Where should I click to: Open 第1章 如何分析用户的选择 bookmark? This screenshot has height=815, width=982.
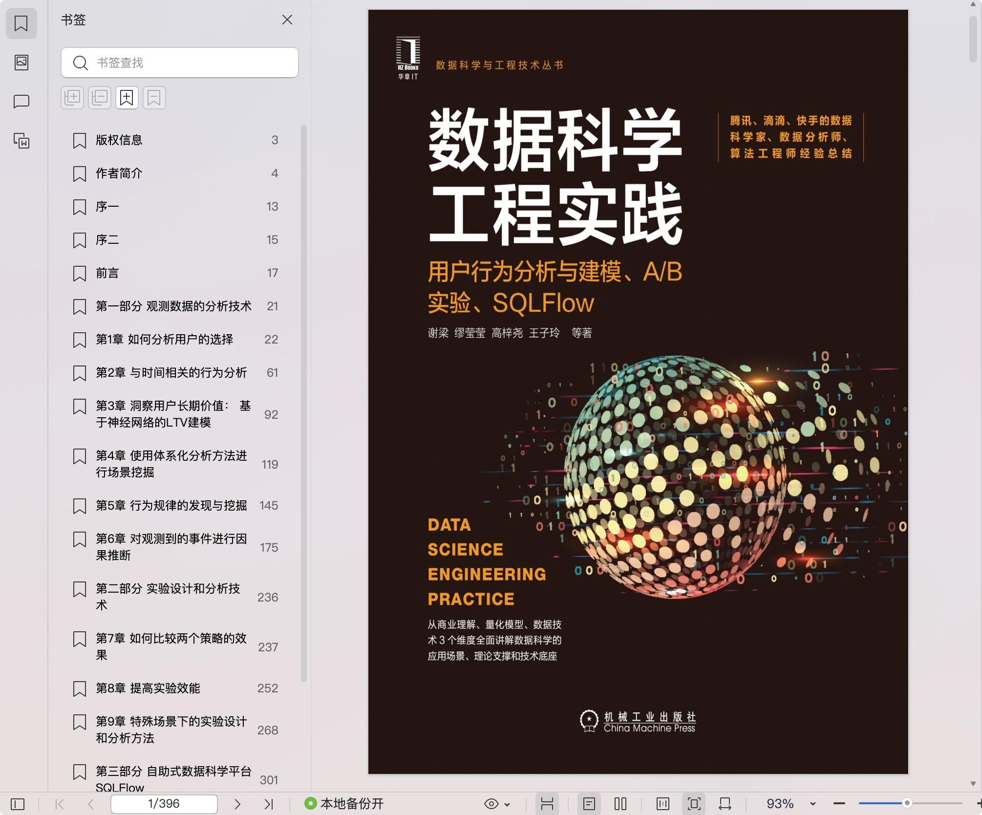(x=176, y=340)
